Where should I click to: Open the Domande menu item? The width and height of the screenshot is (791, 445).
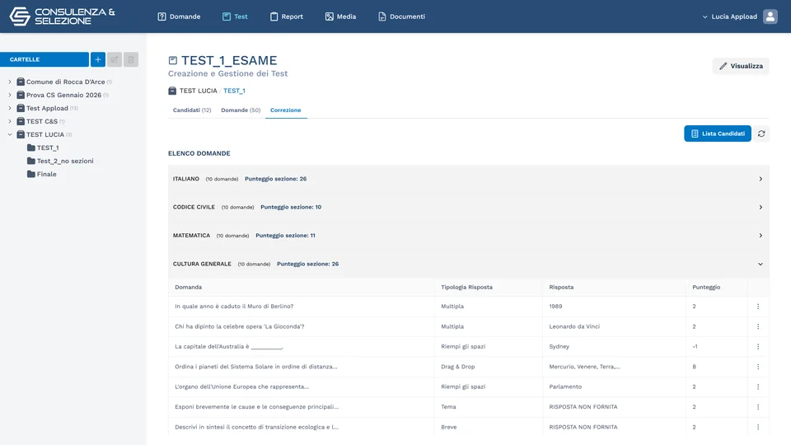tap(179, 16)
